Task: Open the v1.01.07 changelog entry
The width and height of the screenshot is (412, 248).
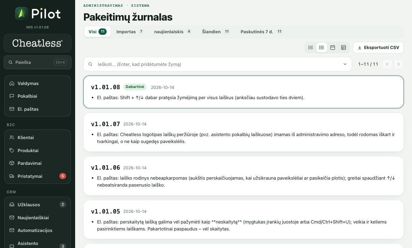Action: point(244,132)
